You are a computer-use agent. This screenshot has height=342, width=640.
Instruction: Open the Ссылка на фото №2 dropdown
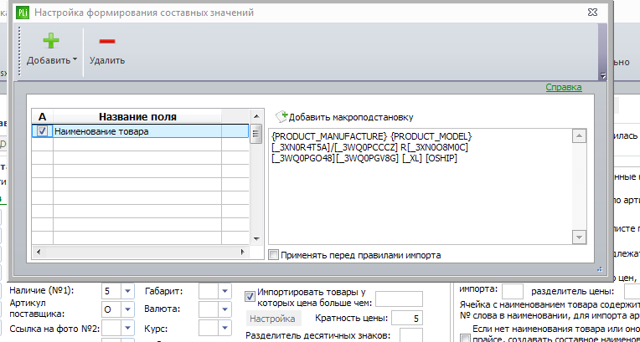click(x=128, y=329)
